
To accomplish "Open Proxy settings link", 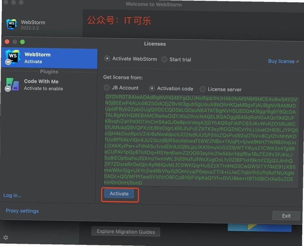I will tap(22, 211).
